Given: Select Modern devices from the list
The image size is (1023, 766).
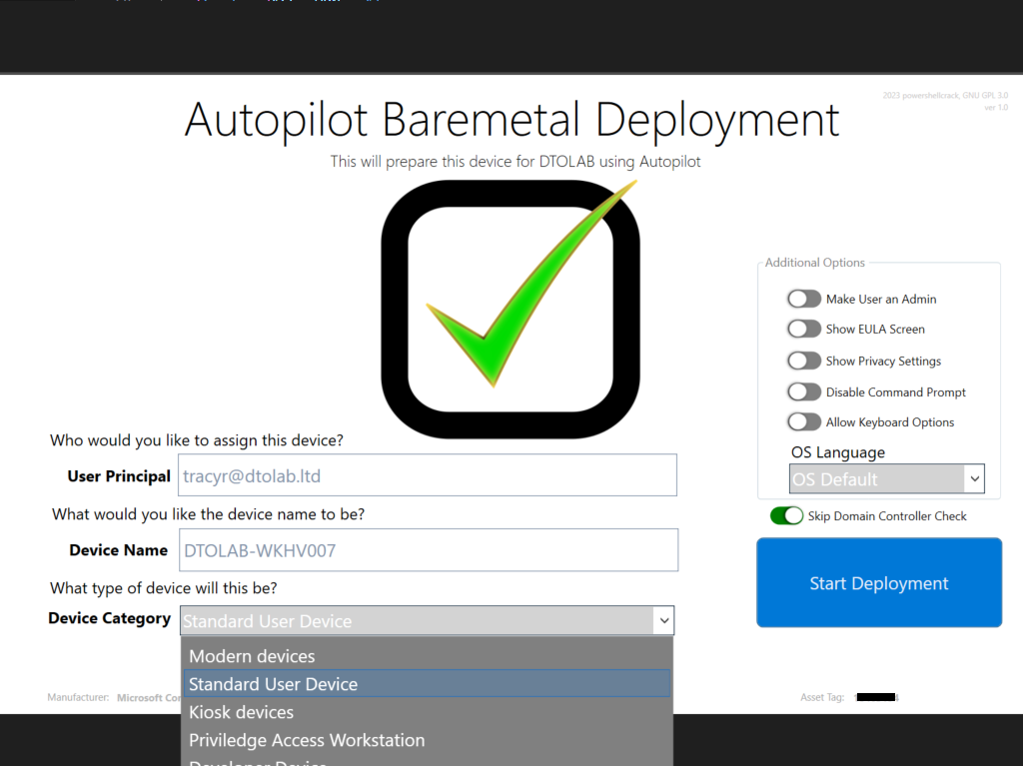Looking at the screenshot, I should pos(427,656).
